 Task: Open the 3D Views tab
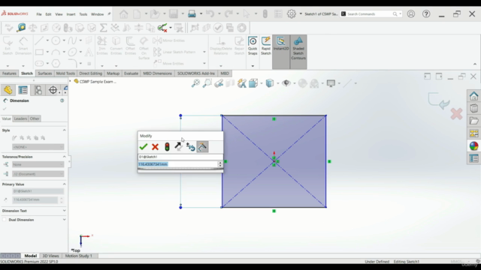pos(50,256)
